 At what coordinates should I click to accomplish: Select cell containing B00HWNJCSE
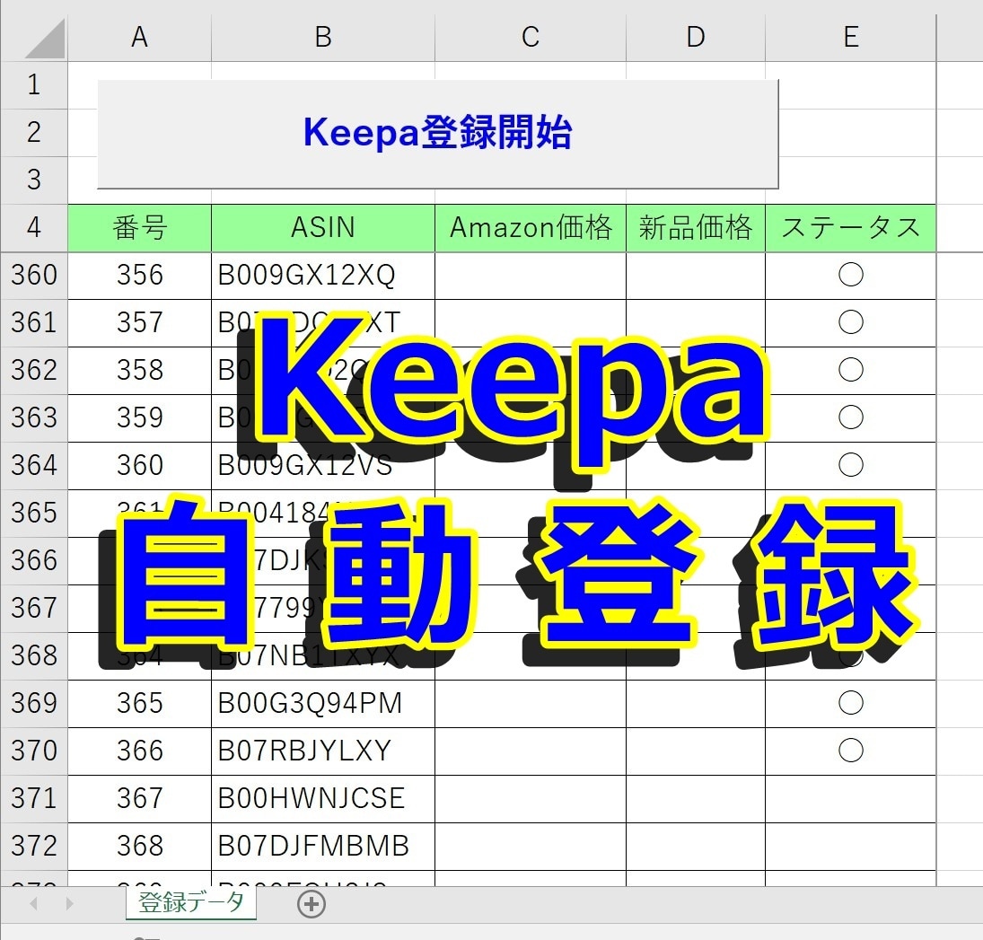(323, 799)
